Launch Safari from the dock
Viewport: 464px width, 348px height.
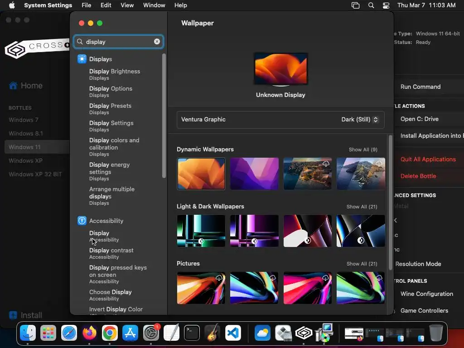point(69,333)
